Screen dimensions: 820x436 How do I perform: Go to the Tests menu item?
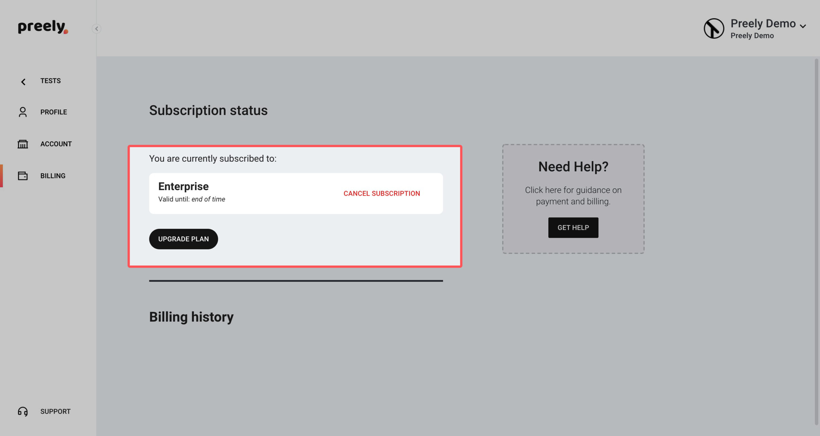(x=50, y=81)
